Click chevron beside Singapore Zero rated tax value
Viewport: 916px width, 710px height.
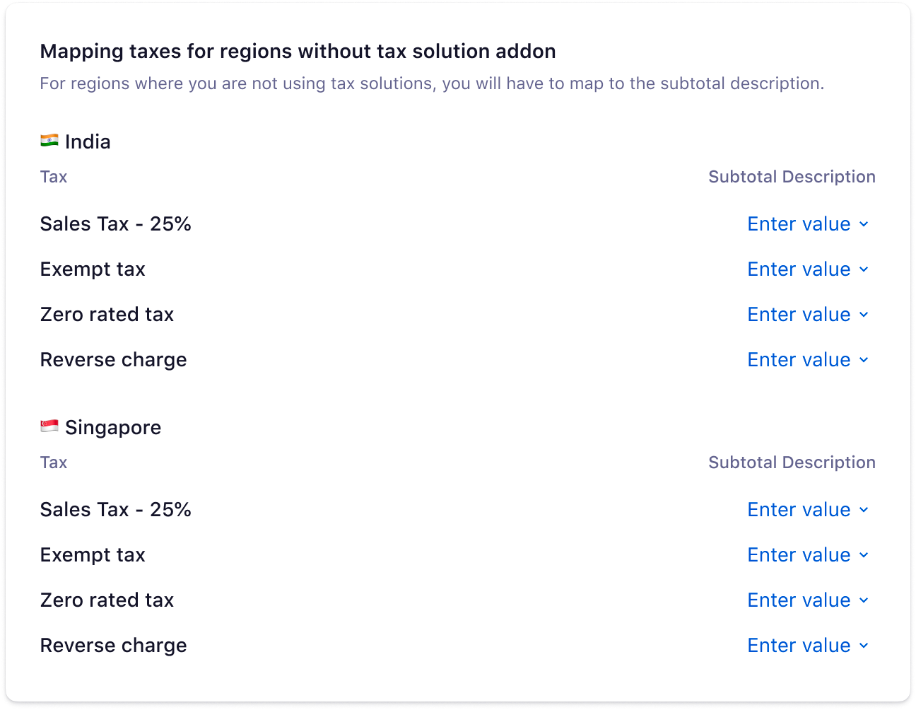864,601
